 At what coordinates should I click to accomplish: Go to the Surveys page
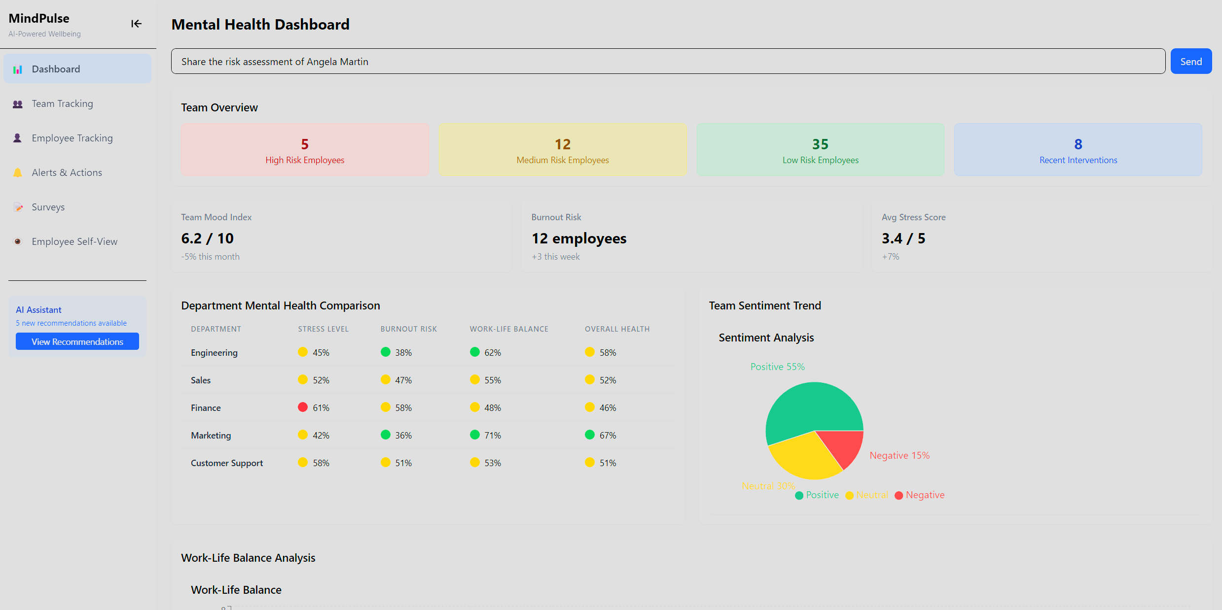click(48, 207)
